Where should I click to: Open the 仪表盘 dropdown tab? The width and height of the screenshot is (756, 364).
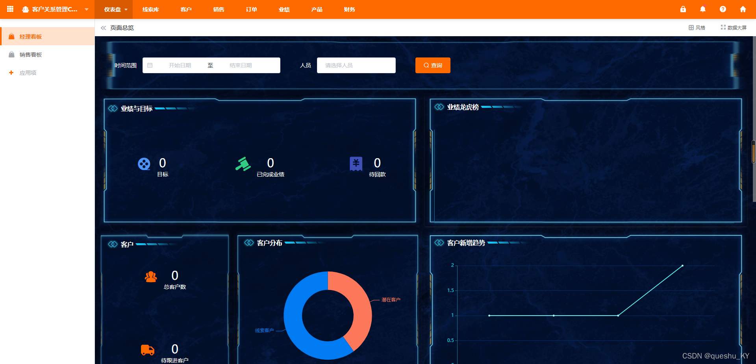click(113, 9)
